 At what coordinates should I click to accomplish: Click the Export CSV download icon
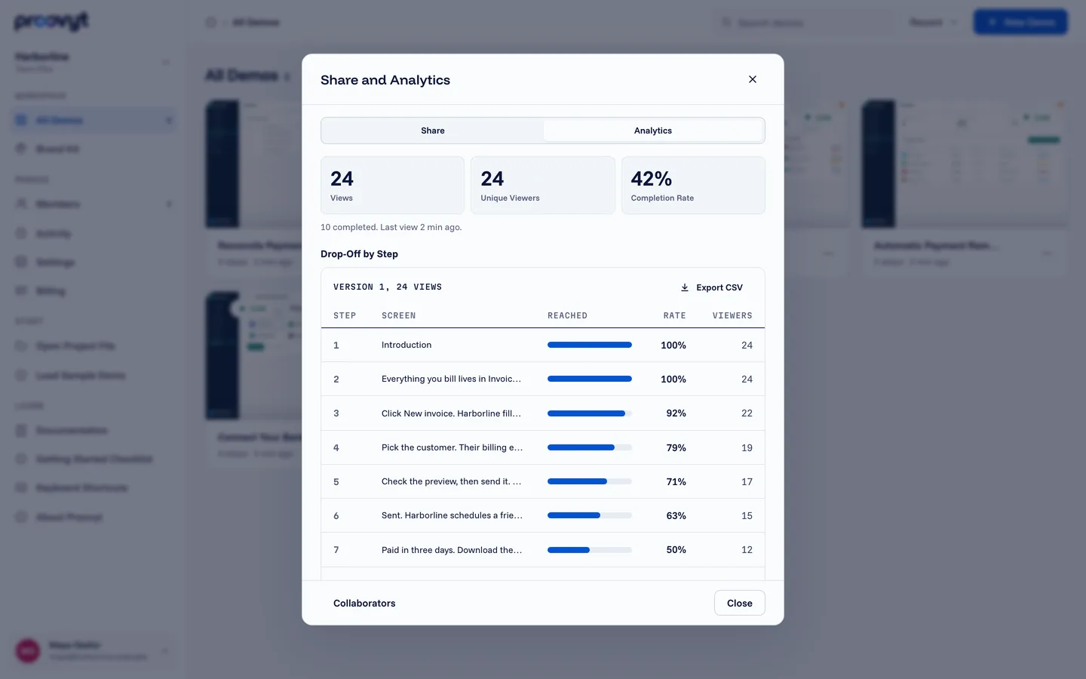(685, 287)
